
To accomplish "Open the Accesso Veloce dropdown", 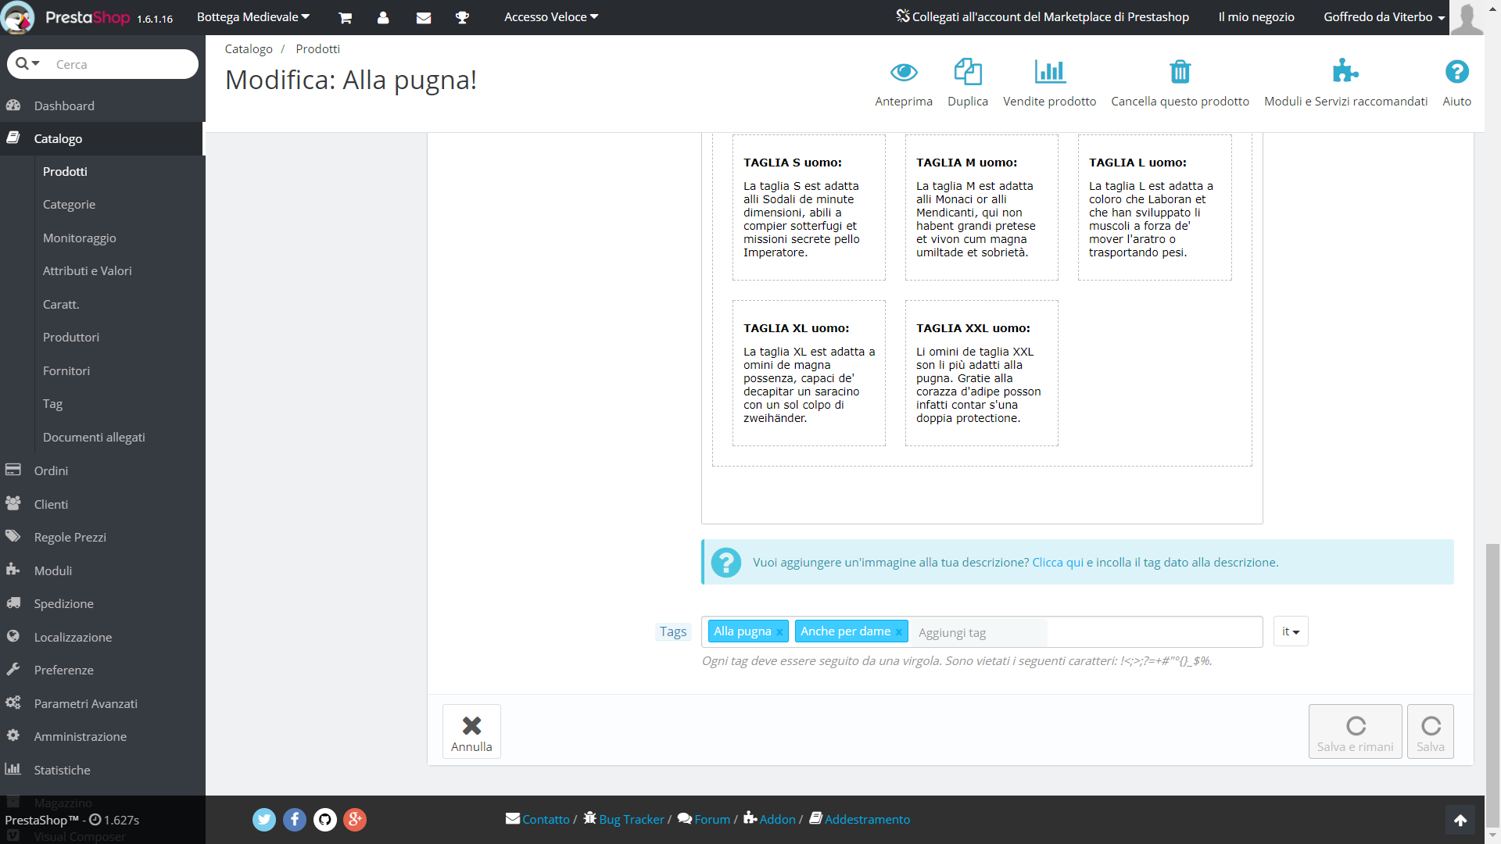I will (x=551, y=17).
